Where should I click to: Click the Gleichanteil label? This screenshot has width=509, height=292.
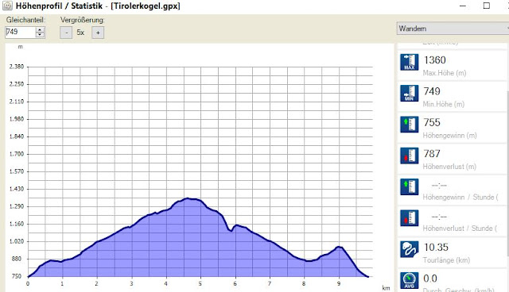click(x=25, y=20)
